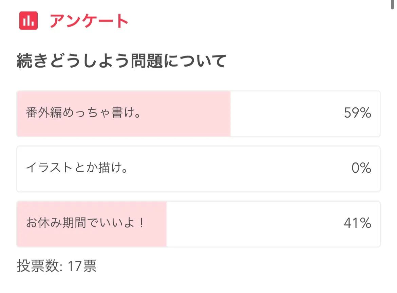Vote for the 番外編めっちゃ書け。 option label

(83, 114)
